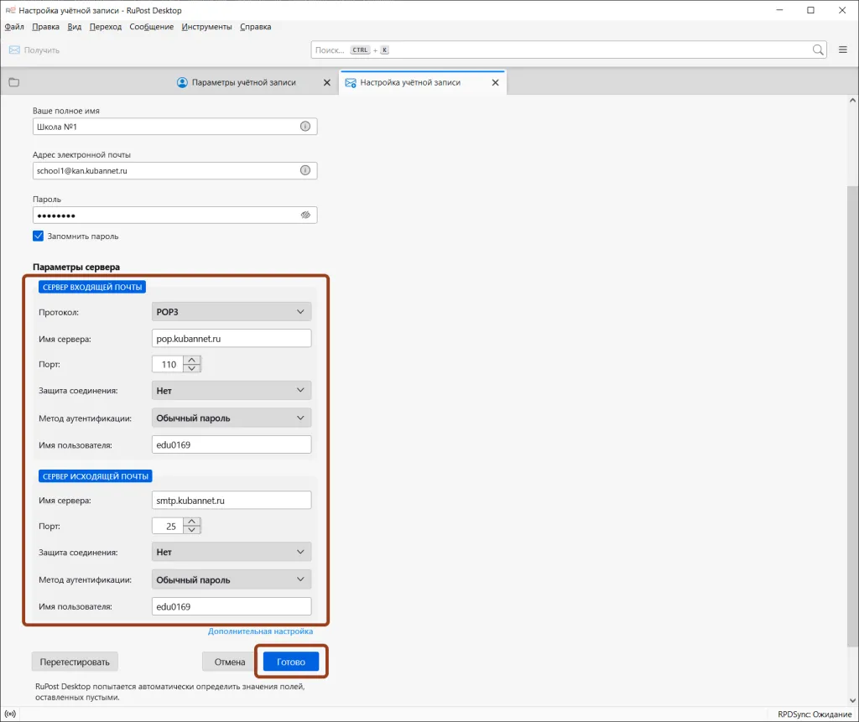
Task: Toggle password visibility eye icon
Action: click(x=305, y=215)
